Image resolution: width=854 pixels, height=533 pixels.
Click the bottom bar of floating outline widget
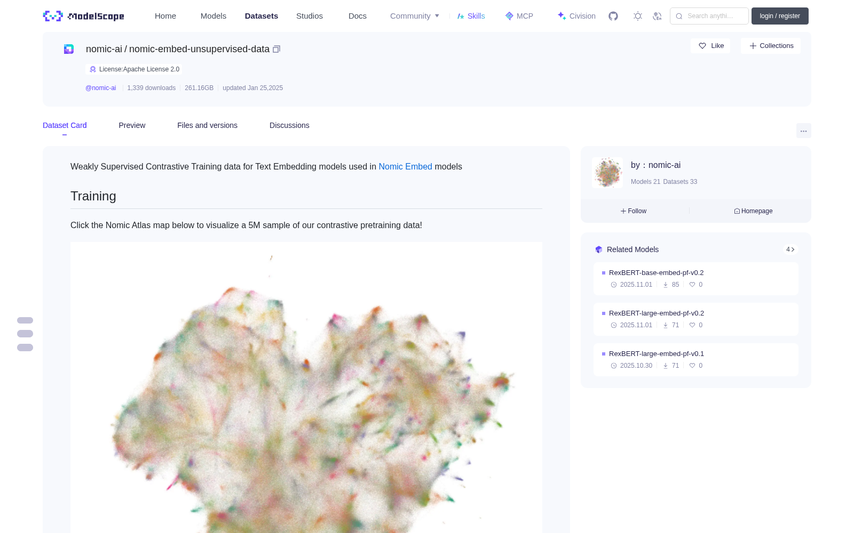click(x=25, y=348)
